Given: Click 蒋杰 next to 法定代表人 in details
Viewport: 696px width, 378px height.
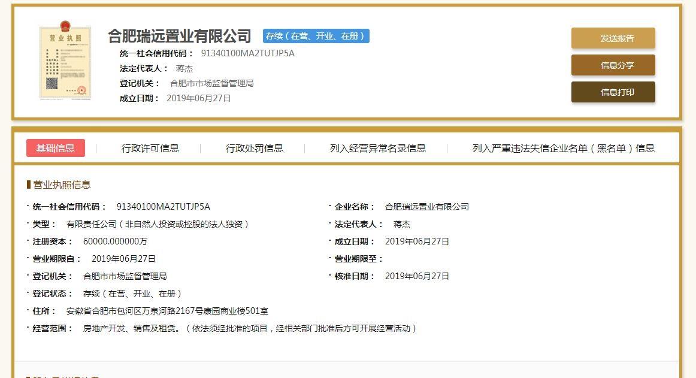Looking at the screenshot, I should point(402,224).
